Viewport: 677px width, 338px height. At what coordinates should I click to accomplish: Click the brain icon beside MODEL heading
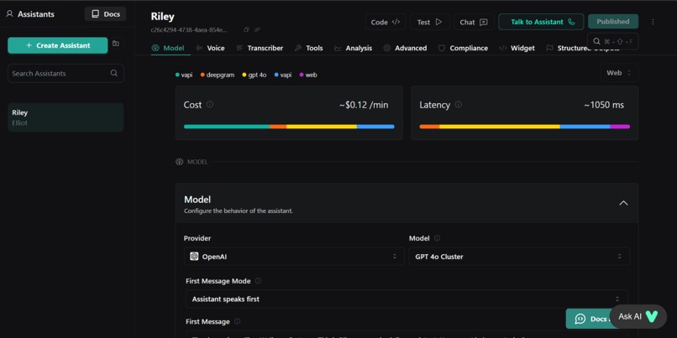click(180, 162)
